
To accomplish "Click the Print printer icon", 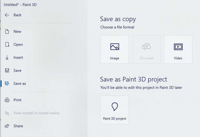I will (7, 100).
